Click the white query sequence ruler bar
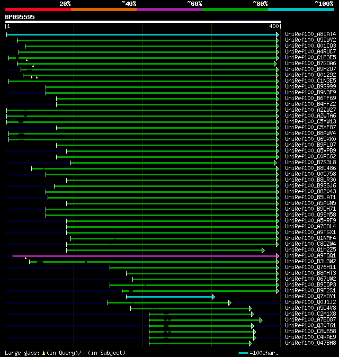The height and width of the screenshot is (357, 339). 143,22
